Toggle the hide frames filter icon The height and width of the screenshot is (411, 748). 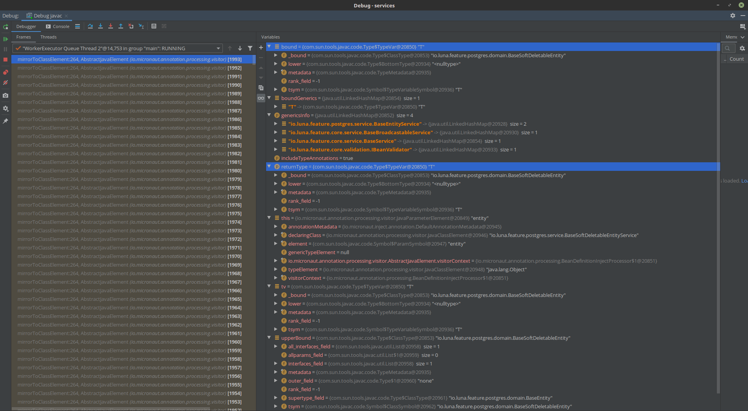[250, 48]
